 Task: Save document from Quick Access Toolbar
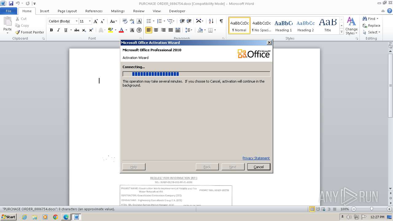tap(11, 3)
